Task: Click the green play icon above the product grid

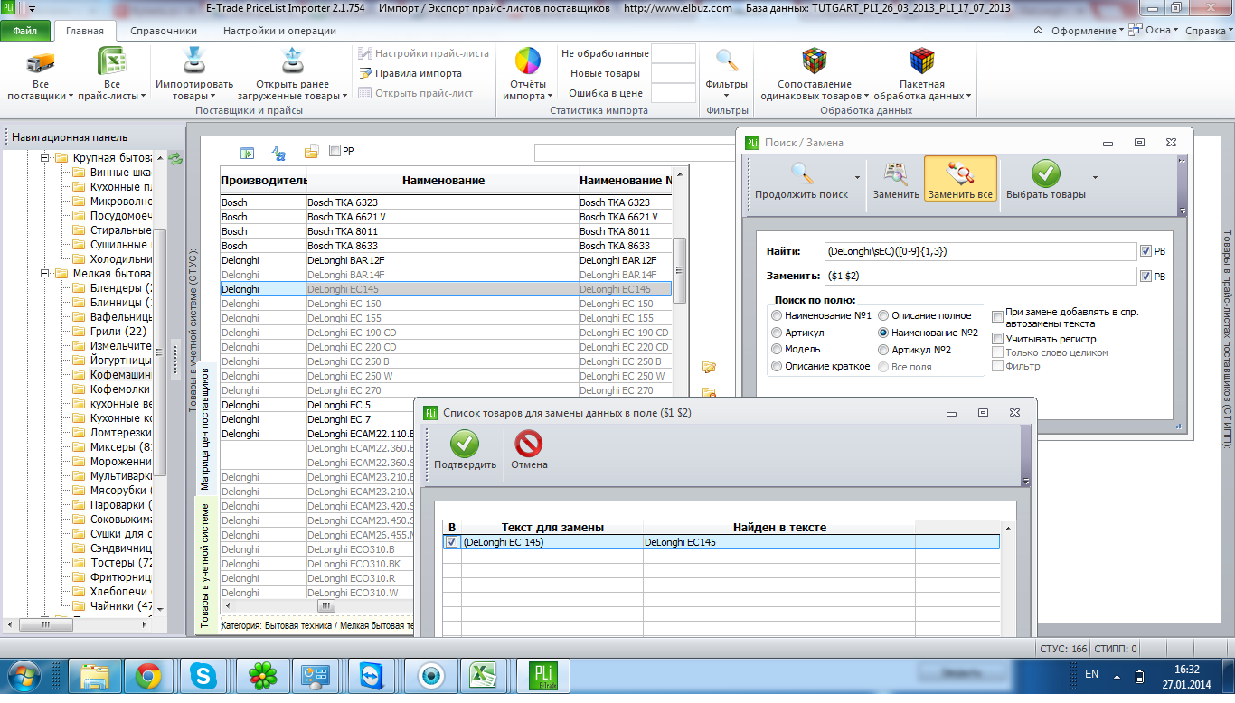Action: 247,152
